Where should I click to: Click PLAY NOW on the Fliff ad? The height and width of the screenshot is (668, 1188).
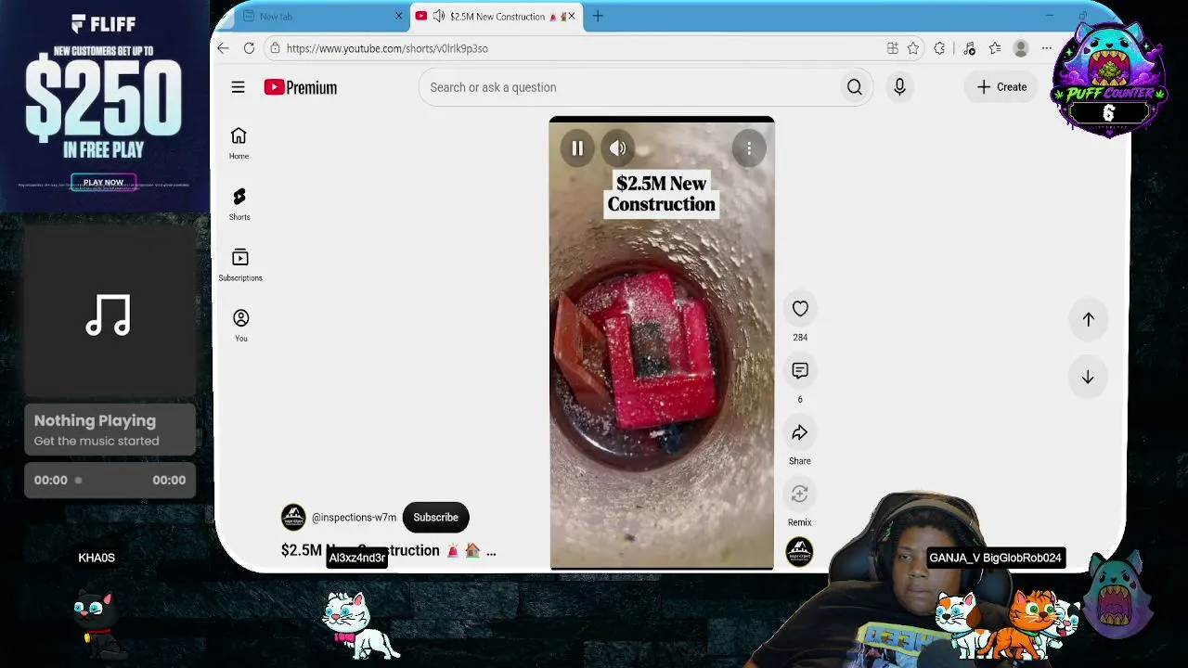click(103, 183)
